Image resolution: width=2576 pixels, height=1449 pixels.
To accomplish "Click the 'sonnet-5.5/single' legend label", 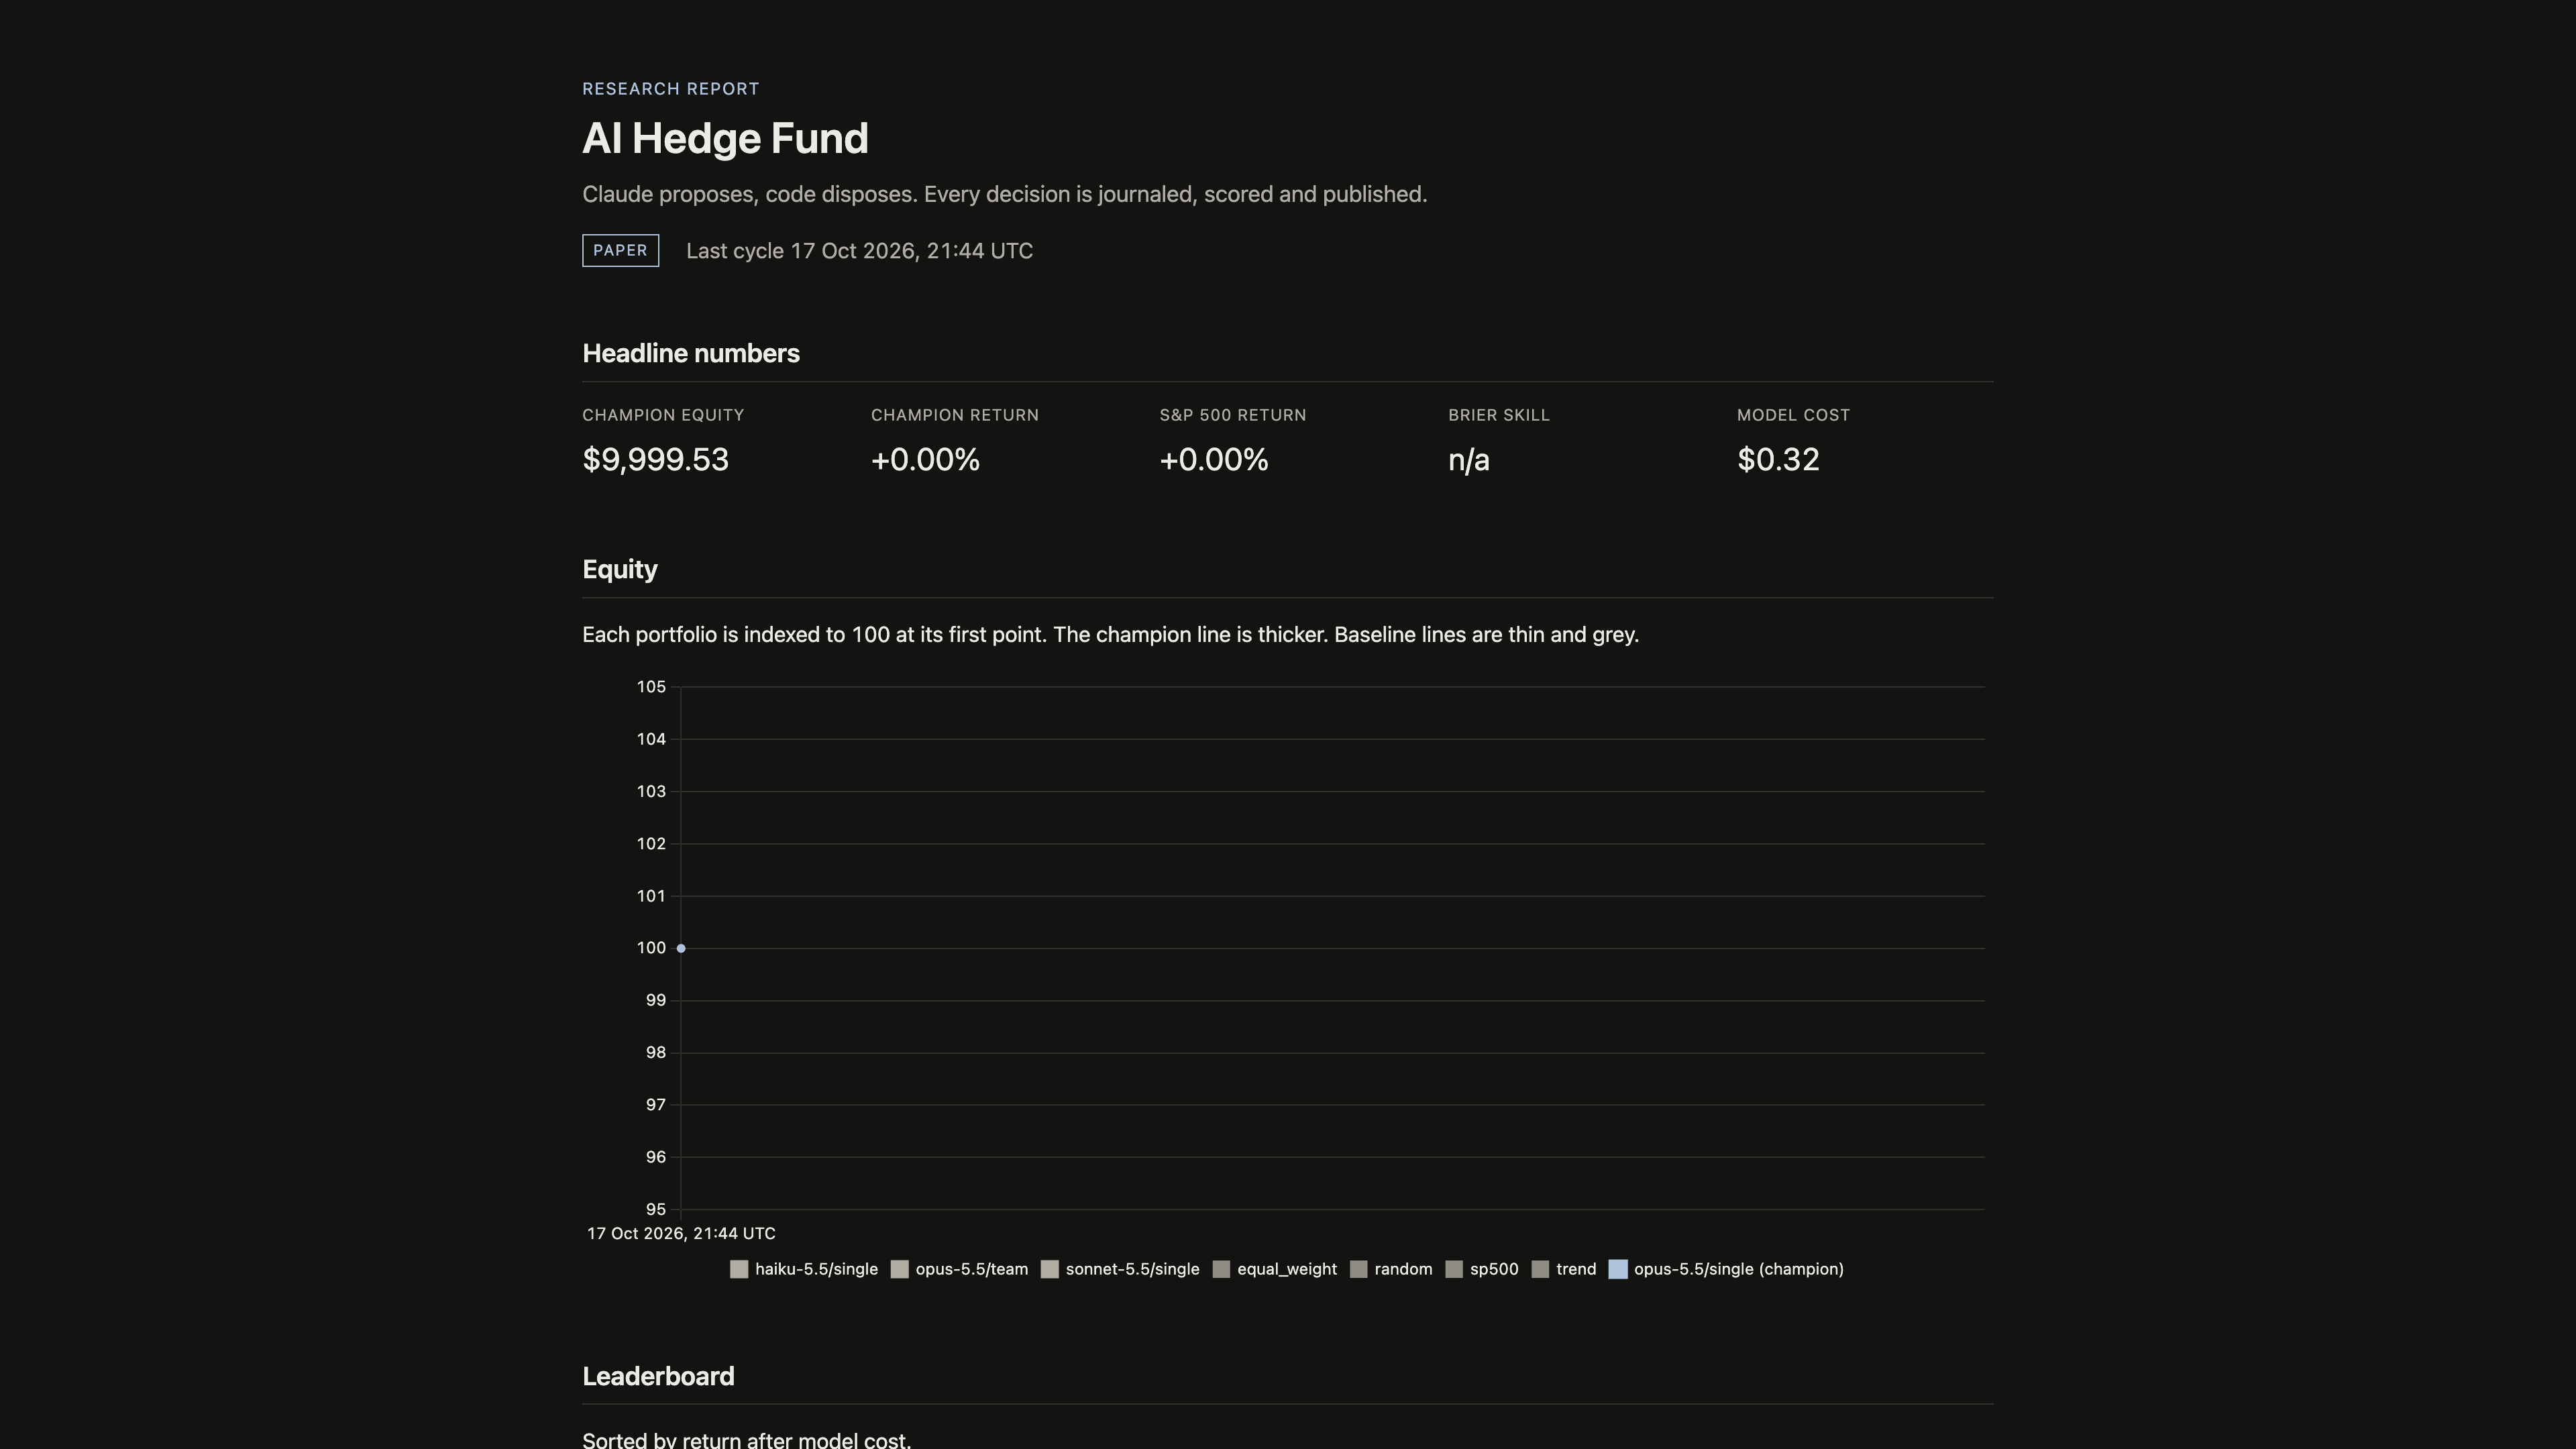I will 1132,1269.
